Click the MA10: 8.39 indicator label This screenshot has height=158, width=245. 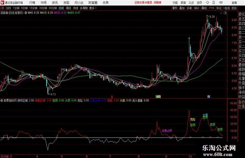coord(46,13)
